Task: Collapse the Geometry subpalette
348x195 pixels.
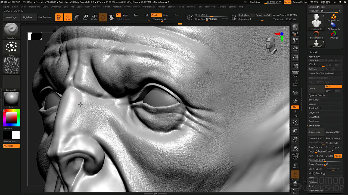Action: 315,57
